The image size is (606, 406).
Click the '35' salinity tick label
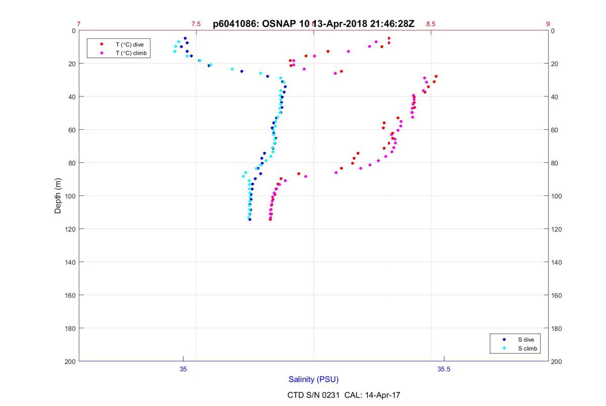point(183,369)
